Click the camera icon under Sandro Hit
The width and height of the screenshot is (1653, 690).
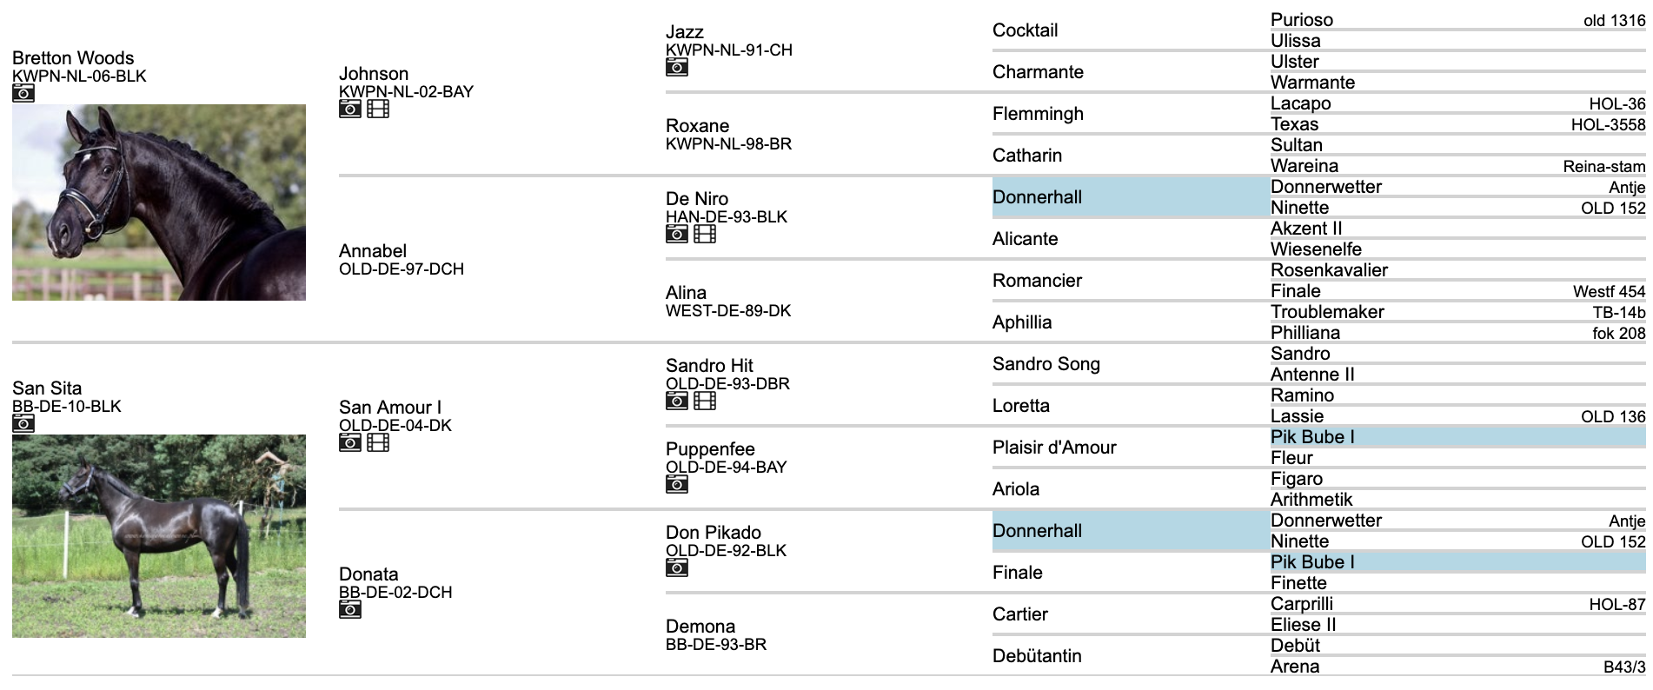(x=677, y=401)
